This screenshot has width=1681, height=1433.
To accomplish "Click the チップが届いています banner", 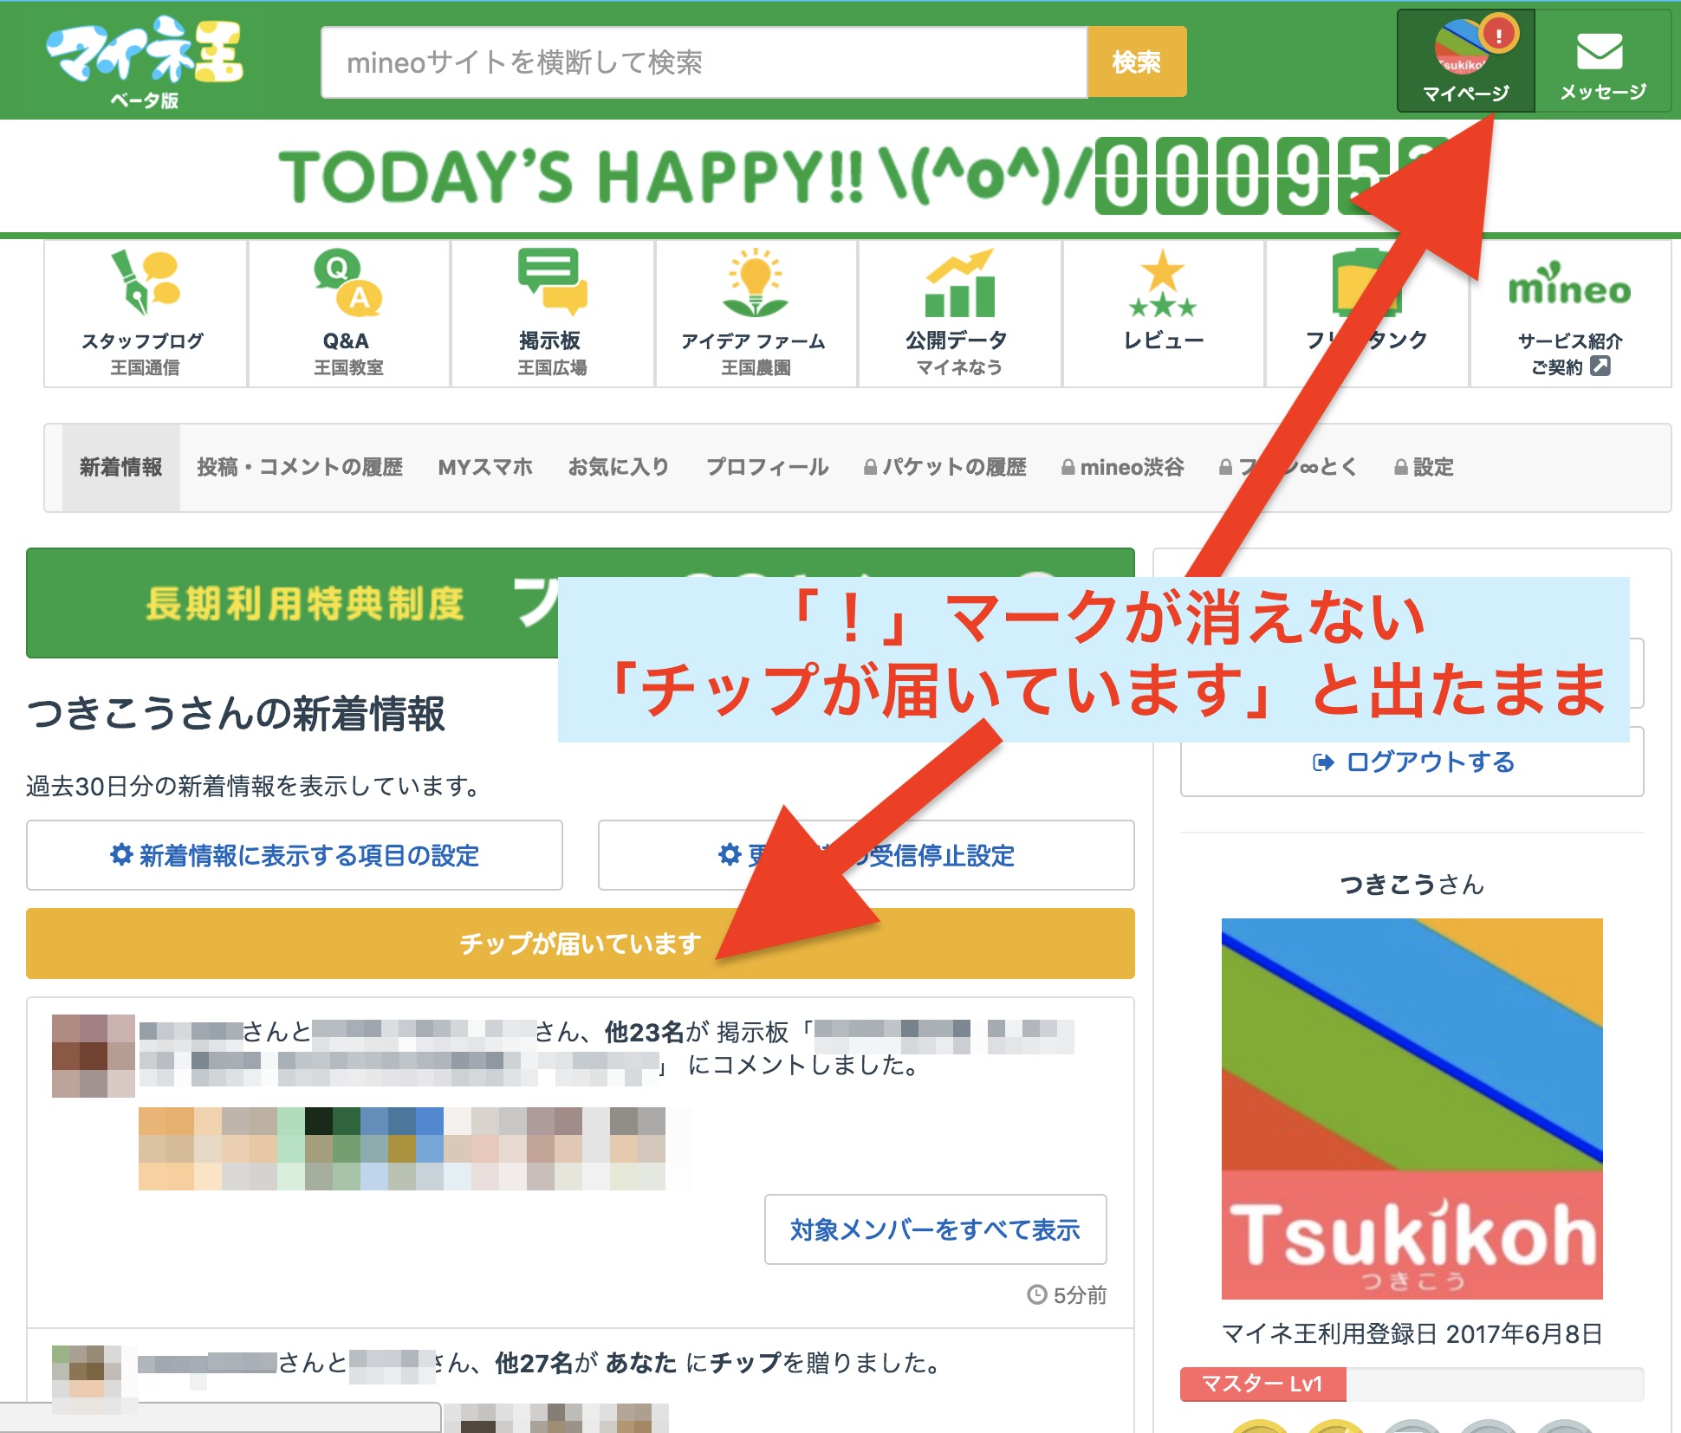I will (580, 943).
